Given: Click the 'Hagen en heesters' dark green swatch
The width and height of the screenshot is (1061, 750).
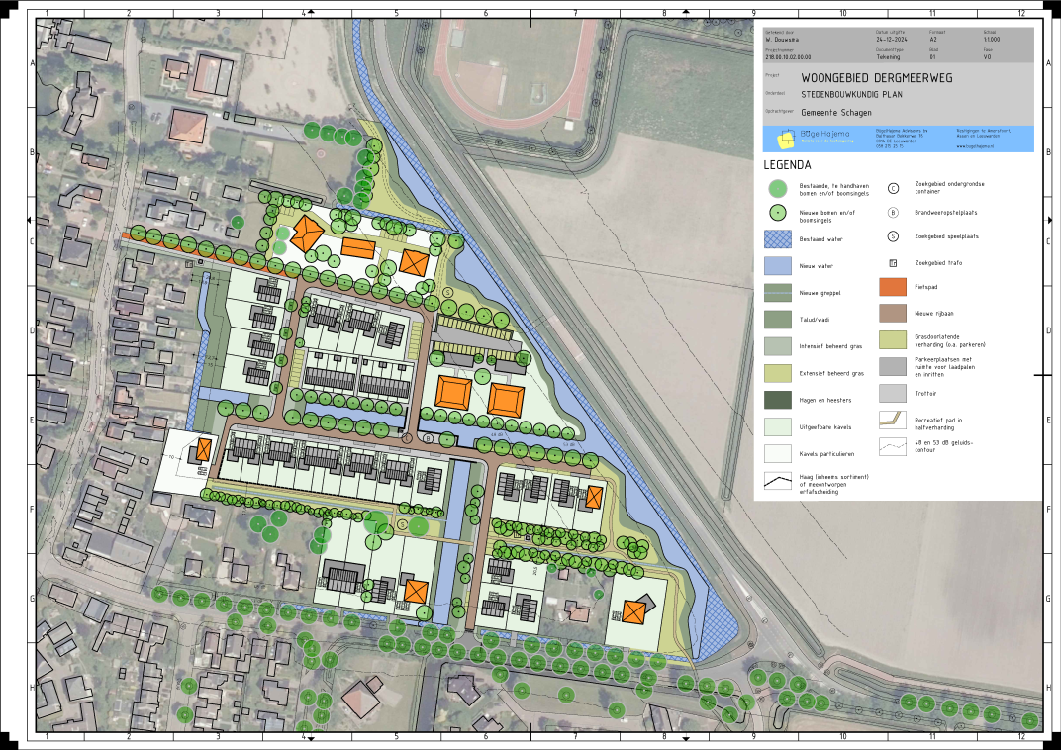Looking at the screenshot, I should click(778, 400).
